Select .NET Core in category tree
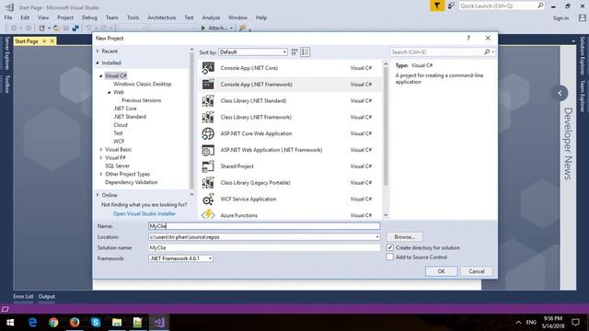The height and width of the screenshot is (331, 589). [125, 108]
